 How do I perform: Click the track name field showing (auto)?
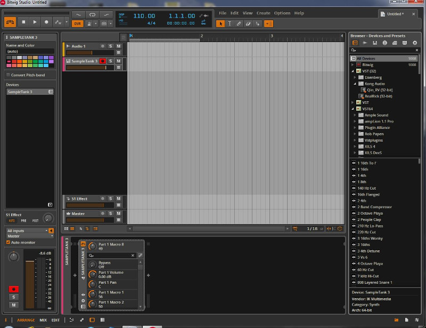pyautogui.click(x=30, y=51)
